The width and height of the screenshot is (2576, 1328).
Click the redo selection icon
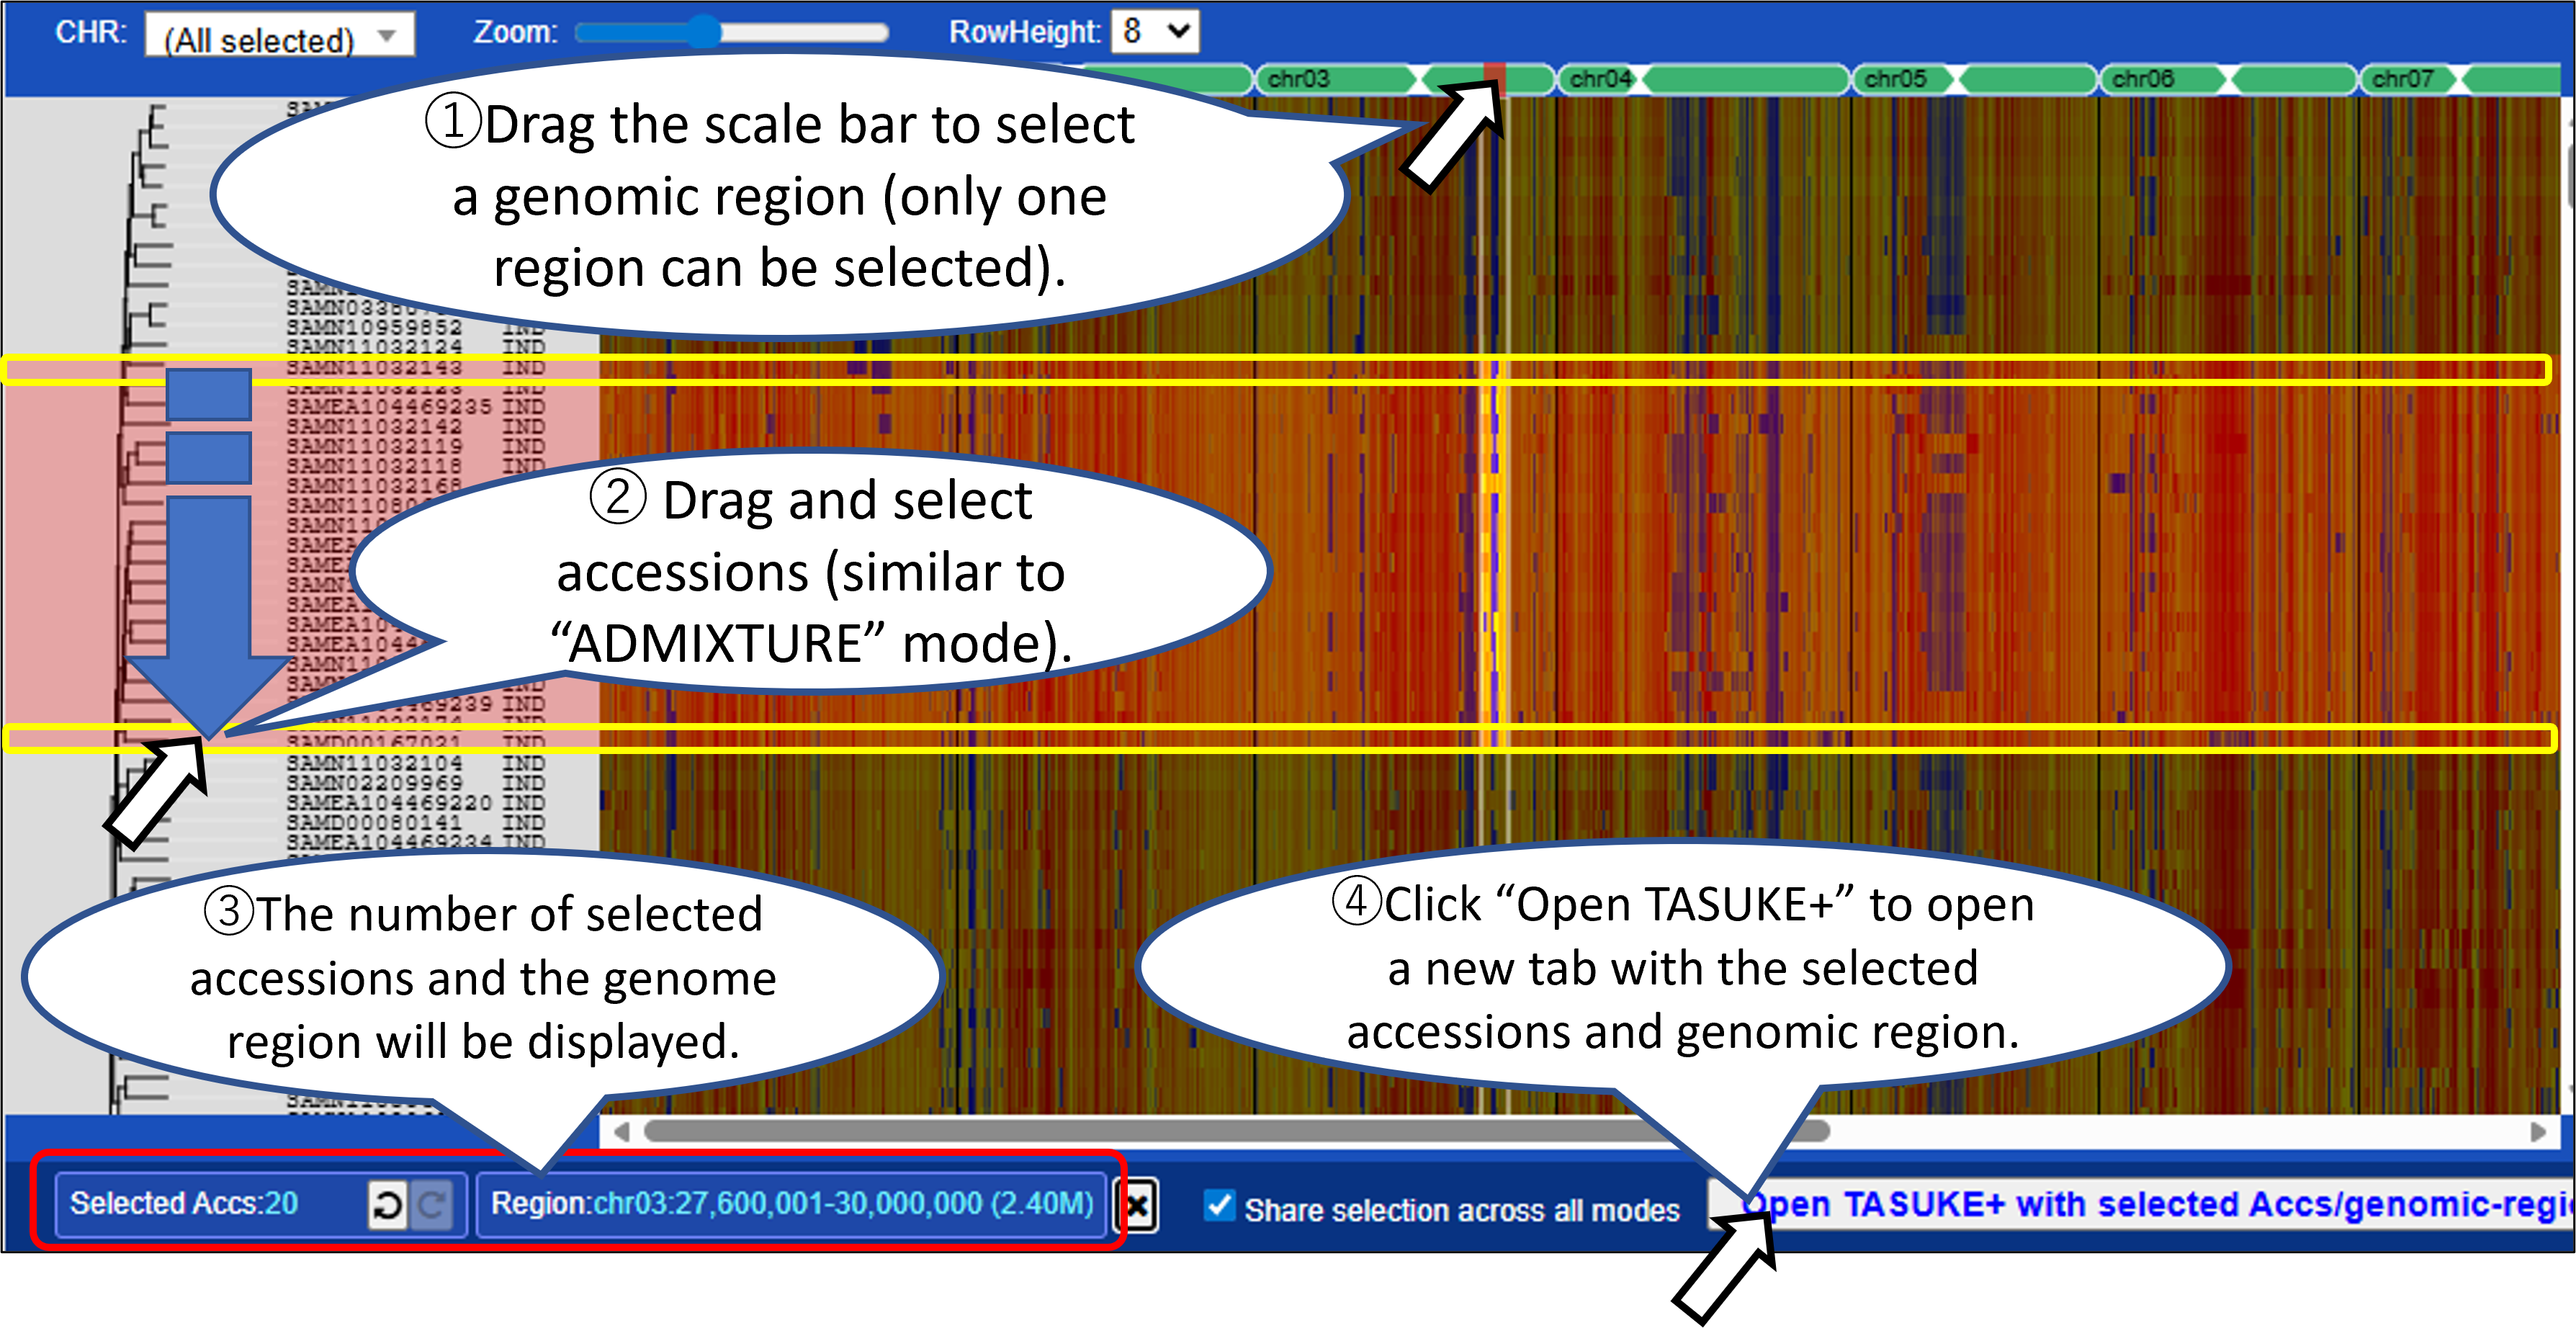(x=431, y=1204)
